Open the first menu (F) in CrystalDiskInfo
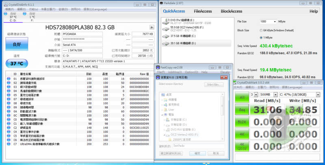 pos(9,9)
